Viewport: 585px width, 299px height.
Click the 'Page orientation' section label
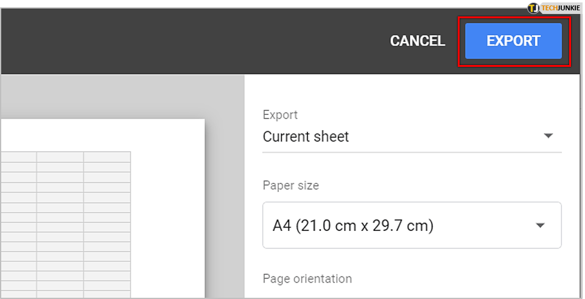pos(307,279)
